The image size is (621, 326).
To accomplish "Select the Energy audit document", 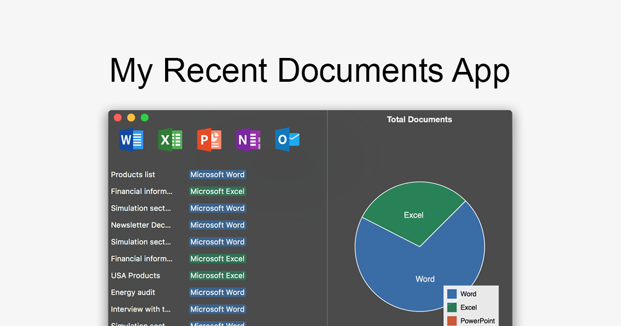I will [133, 292].
